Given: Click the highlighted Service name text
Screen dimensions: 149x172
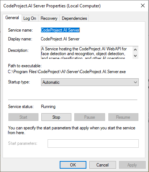Looking at the screenshot, I should [60, 30].
